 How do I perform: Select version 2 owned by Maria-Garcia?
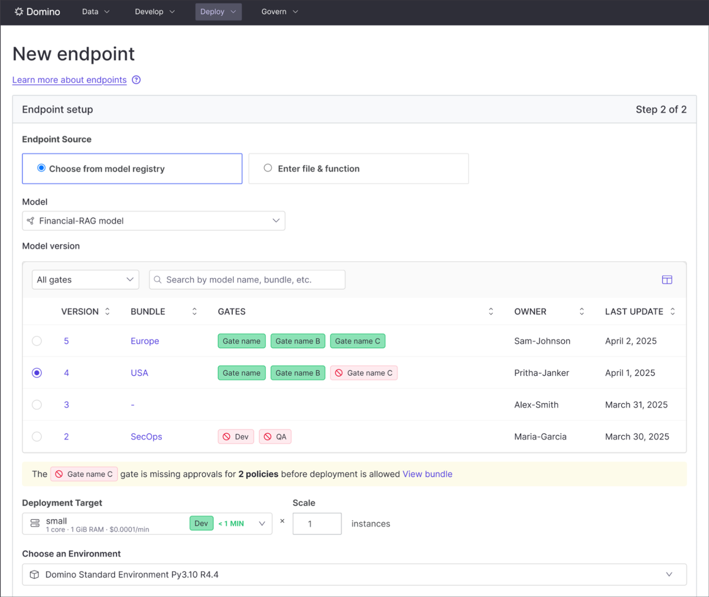point(37,437)
